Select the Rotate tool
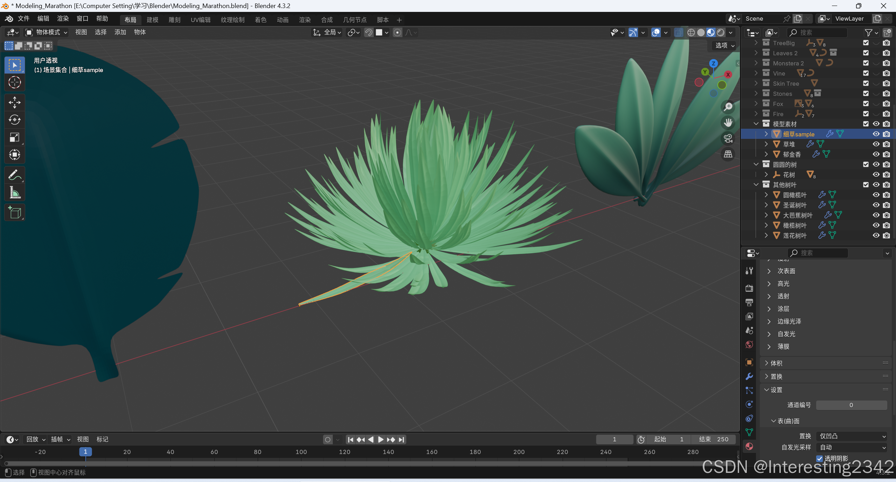 click(14, 120)
